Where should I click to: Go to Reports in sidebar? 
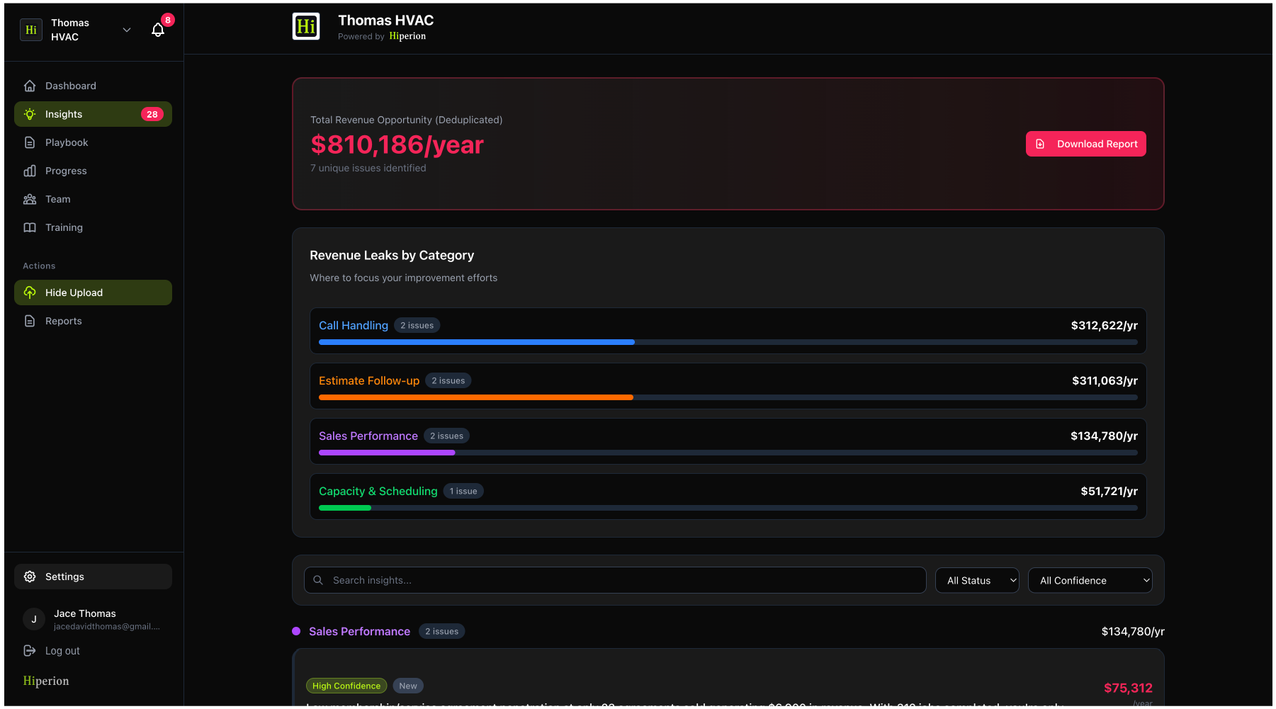(x=64, y=321)
